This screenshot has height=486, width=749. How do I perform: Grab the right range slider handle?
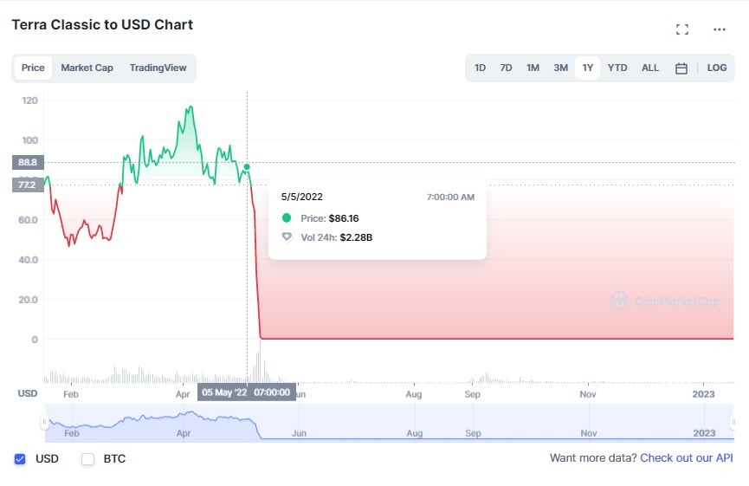733,422
